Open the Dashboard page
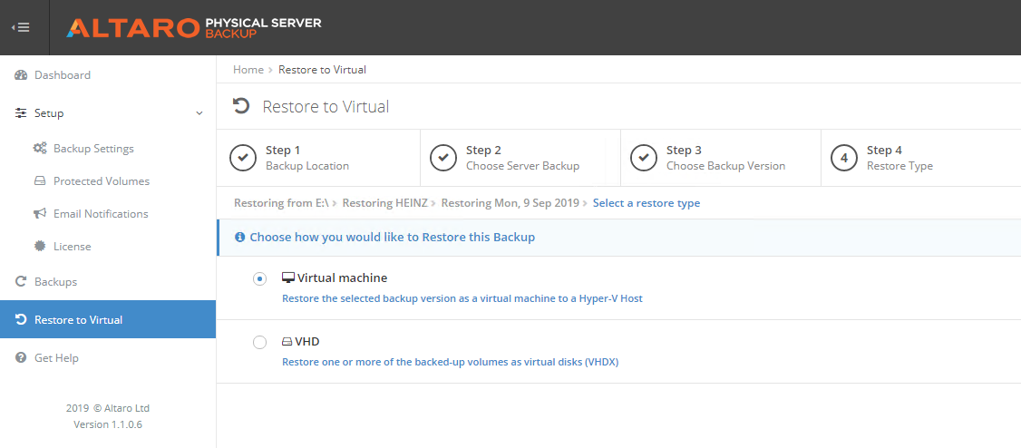The width and height of the screenshot is (1021, 448). tap(62, 75)
